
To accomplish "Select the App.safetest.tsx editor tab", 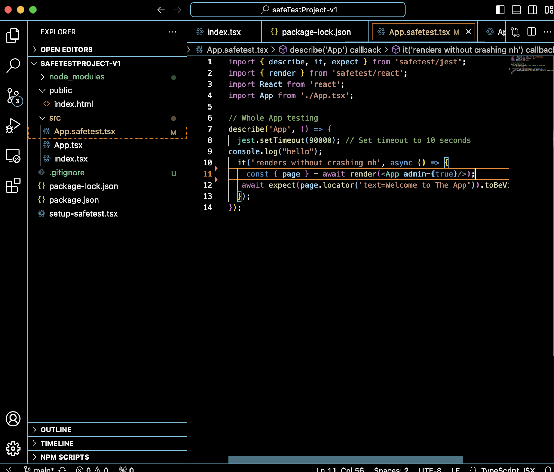I will point(419,32).
